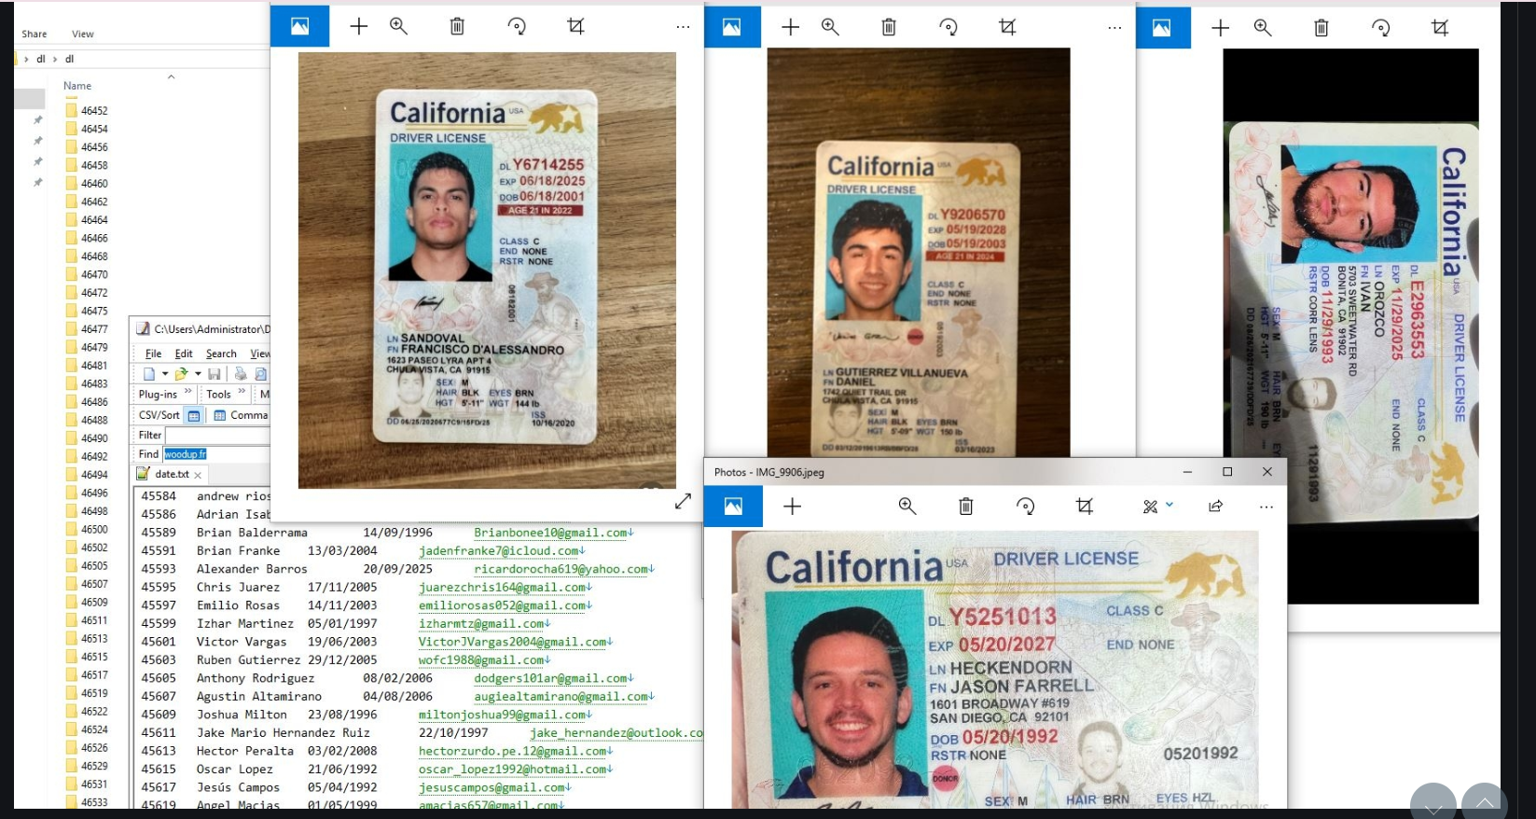The image size is (1536, 819).
Task: Open See all photos in right Photos window
Action: 1162,28
